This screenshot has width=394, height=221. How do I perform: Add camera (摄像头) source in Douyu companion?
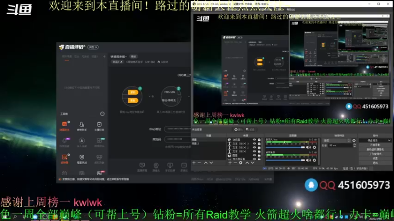click(x=156, y=166)
